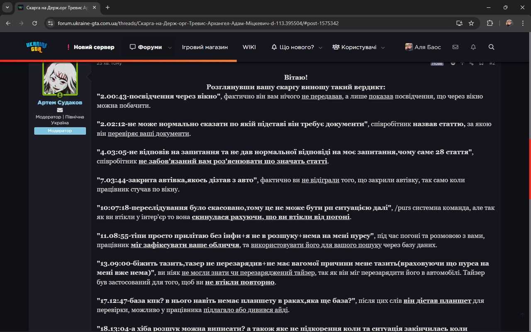Screen dimensions: 531x332
Task: Go forward in browser history
Action: (21, 23)
